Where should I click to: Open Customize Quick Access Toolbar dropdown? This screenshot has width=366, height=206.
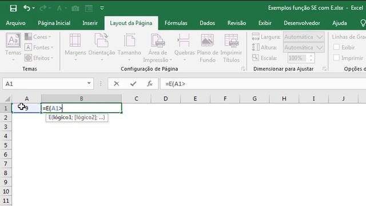click(102, 8)
